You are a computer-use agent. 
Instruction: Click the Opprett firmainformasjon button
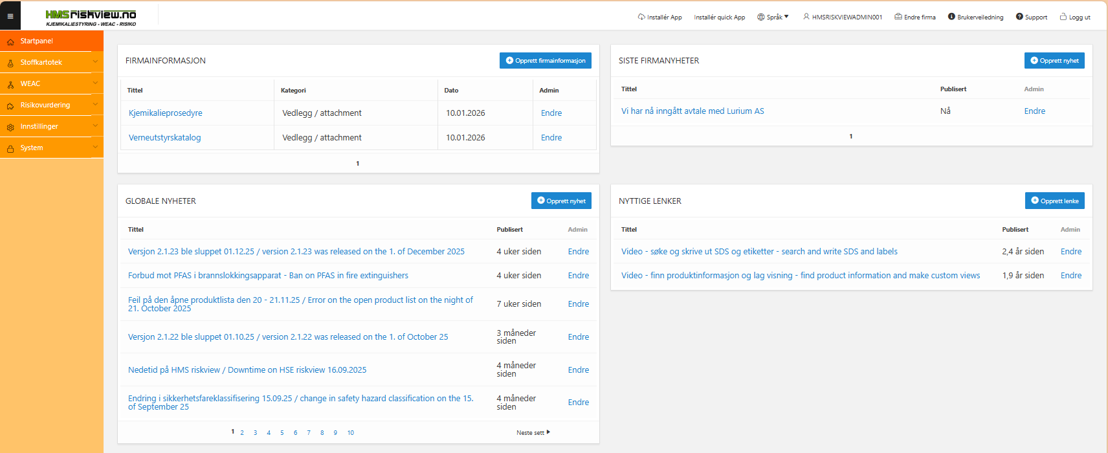point(545,61)
